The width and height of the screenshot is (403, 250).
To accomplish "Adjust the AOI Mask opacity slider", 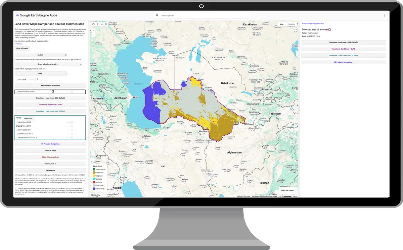I will coord(32,79).
